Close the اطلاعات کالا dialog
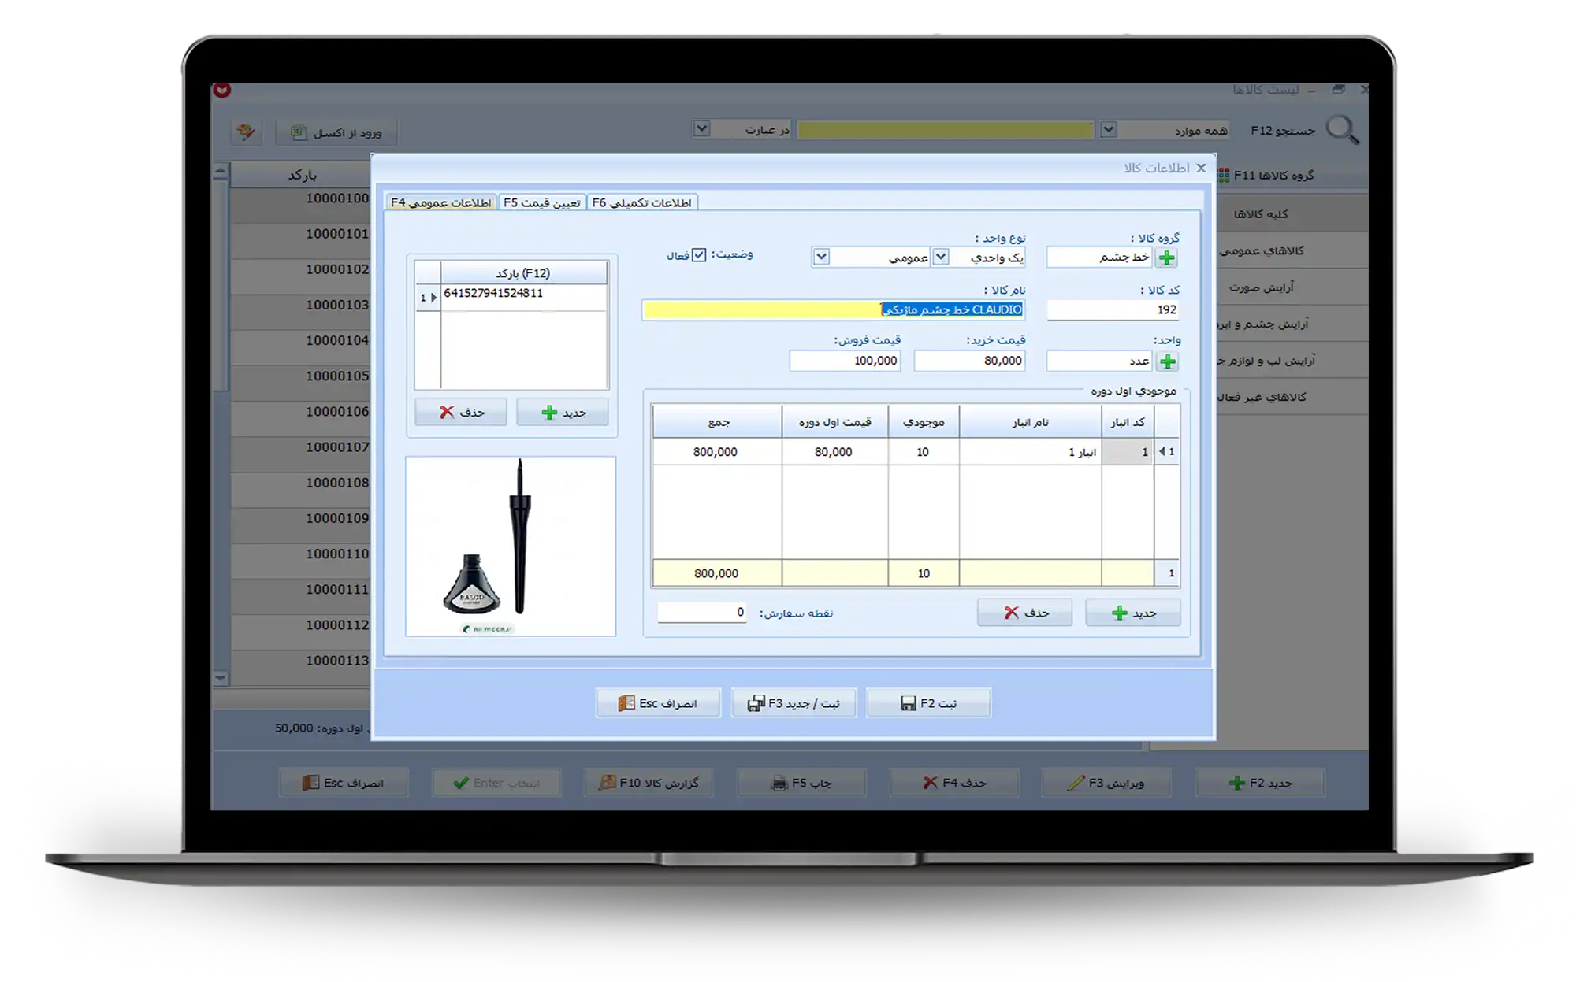 [1201, 168]
